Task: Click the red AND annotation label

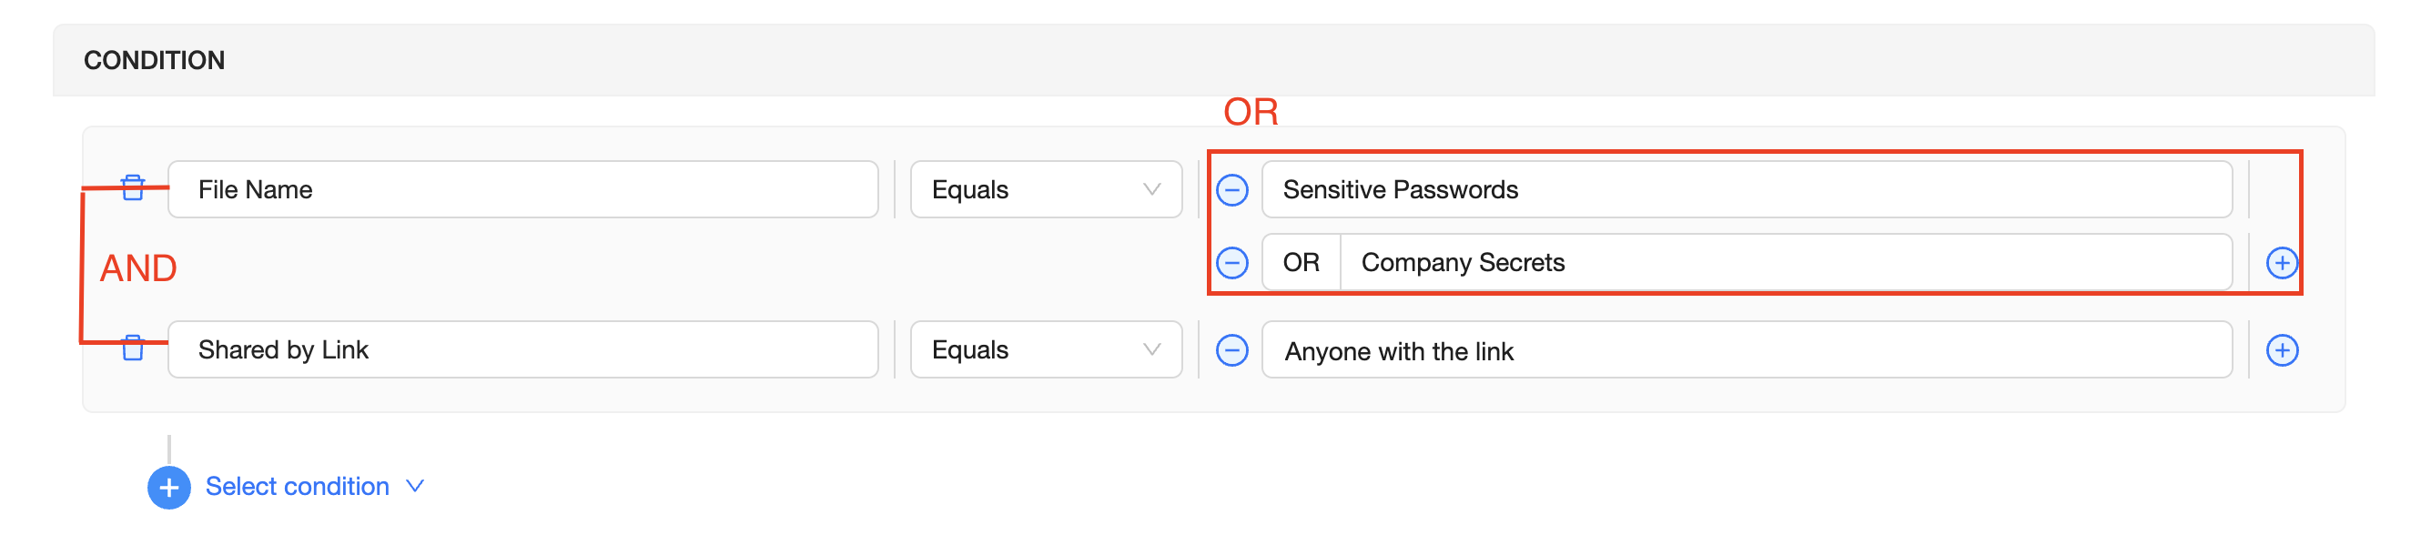Action: (x=138, y=269)
